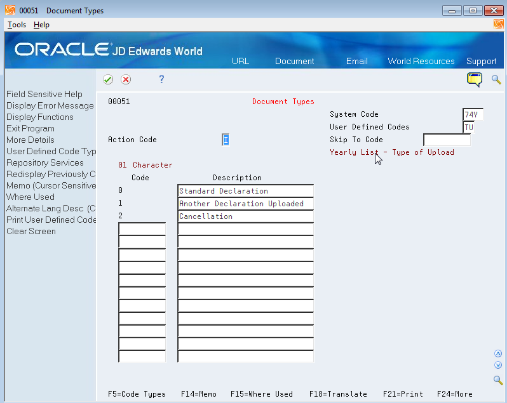
Task: Click the green checkmark OK icon
Action: tap(108, 79)
